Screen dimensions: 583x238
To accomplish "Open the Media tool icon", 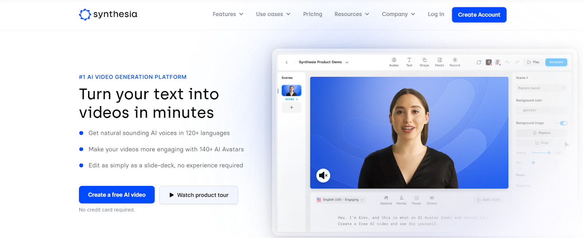I will 439,60.
